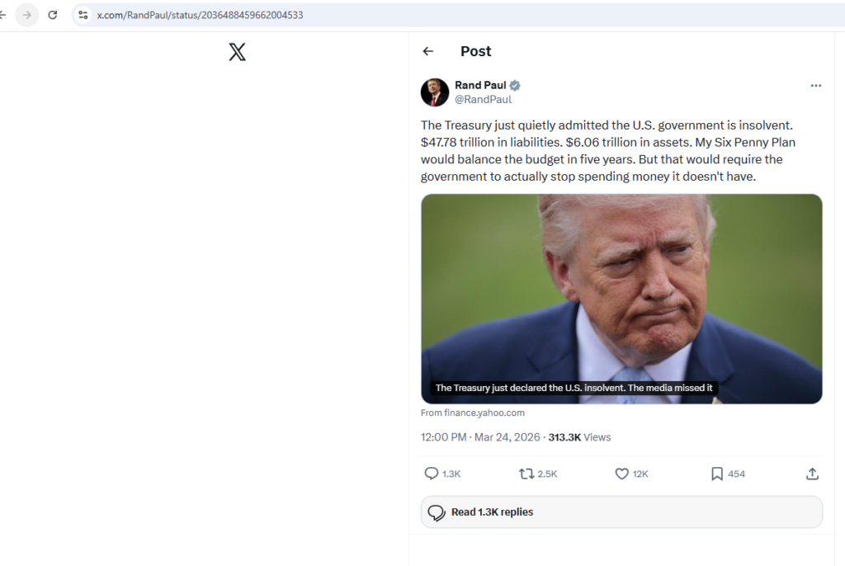Open site permissions icon in address bar
Viewport: 845px width, 566px height.
(82, 14)
